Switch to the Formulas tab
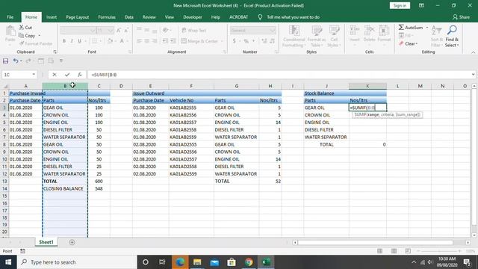This screenshot has height=269, width=478. tap(107, 17)
